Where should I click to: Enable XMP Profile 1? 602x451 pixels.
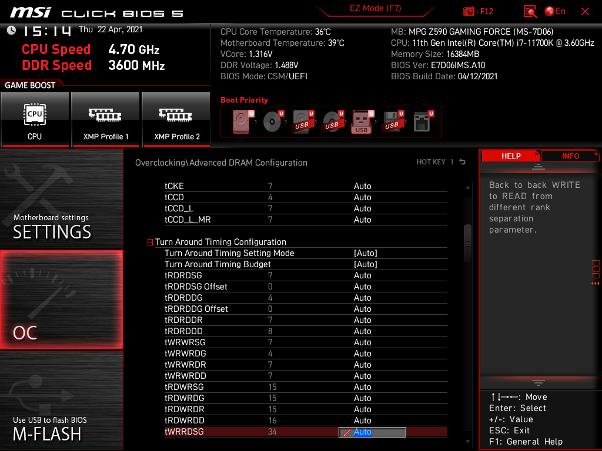106,119
